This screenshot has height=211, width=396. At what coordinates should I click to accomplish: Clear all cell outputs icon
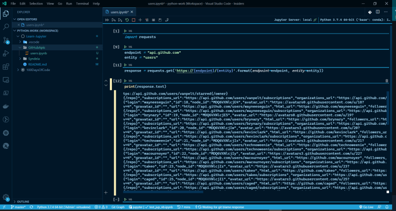(147, 20)
